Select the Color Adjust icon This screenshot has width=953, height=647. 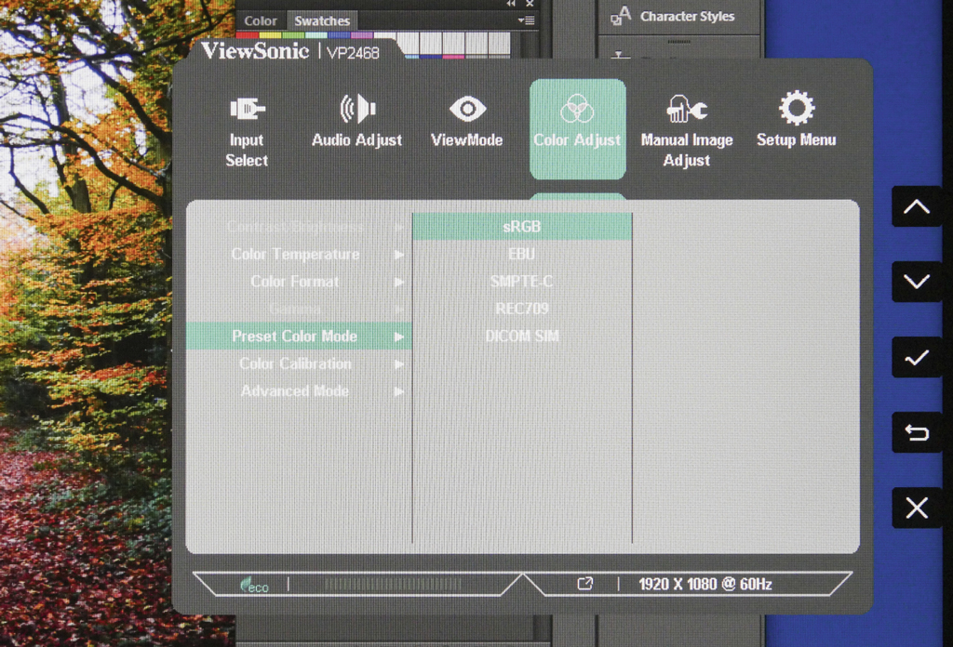point(577,110)
